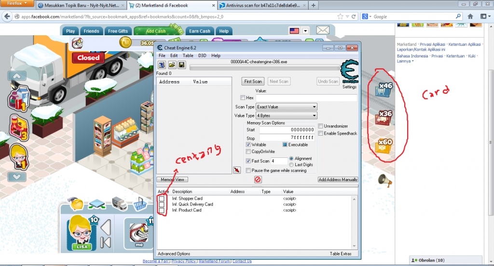This screenshot has height=266, width=494.
Task: Click the Start address field
Action: click(287, 129)
